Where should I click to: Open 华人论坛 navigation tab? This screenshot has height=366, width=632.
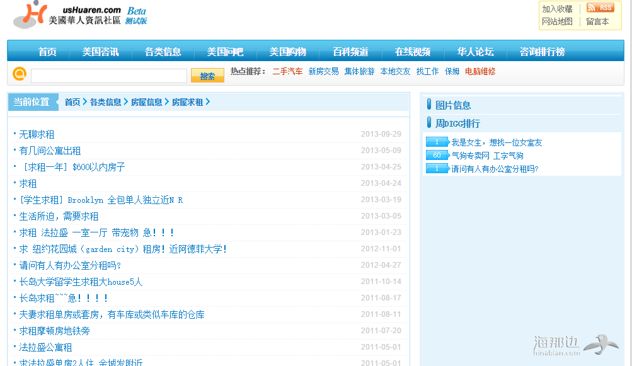tap(475, 52)
